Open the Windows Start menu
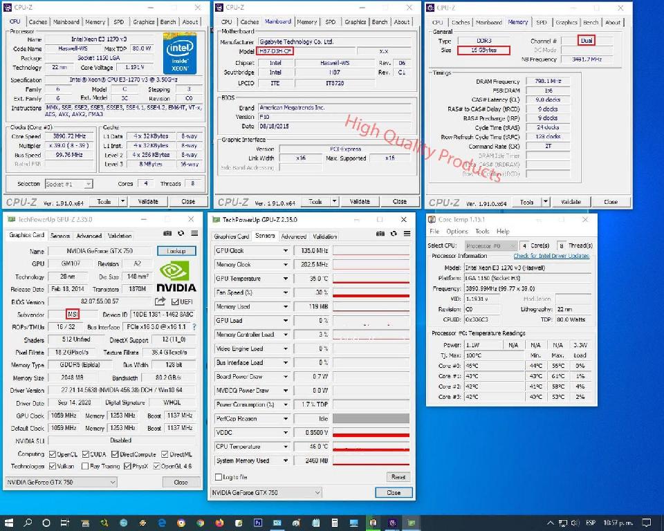 8,523
